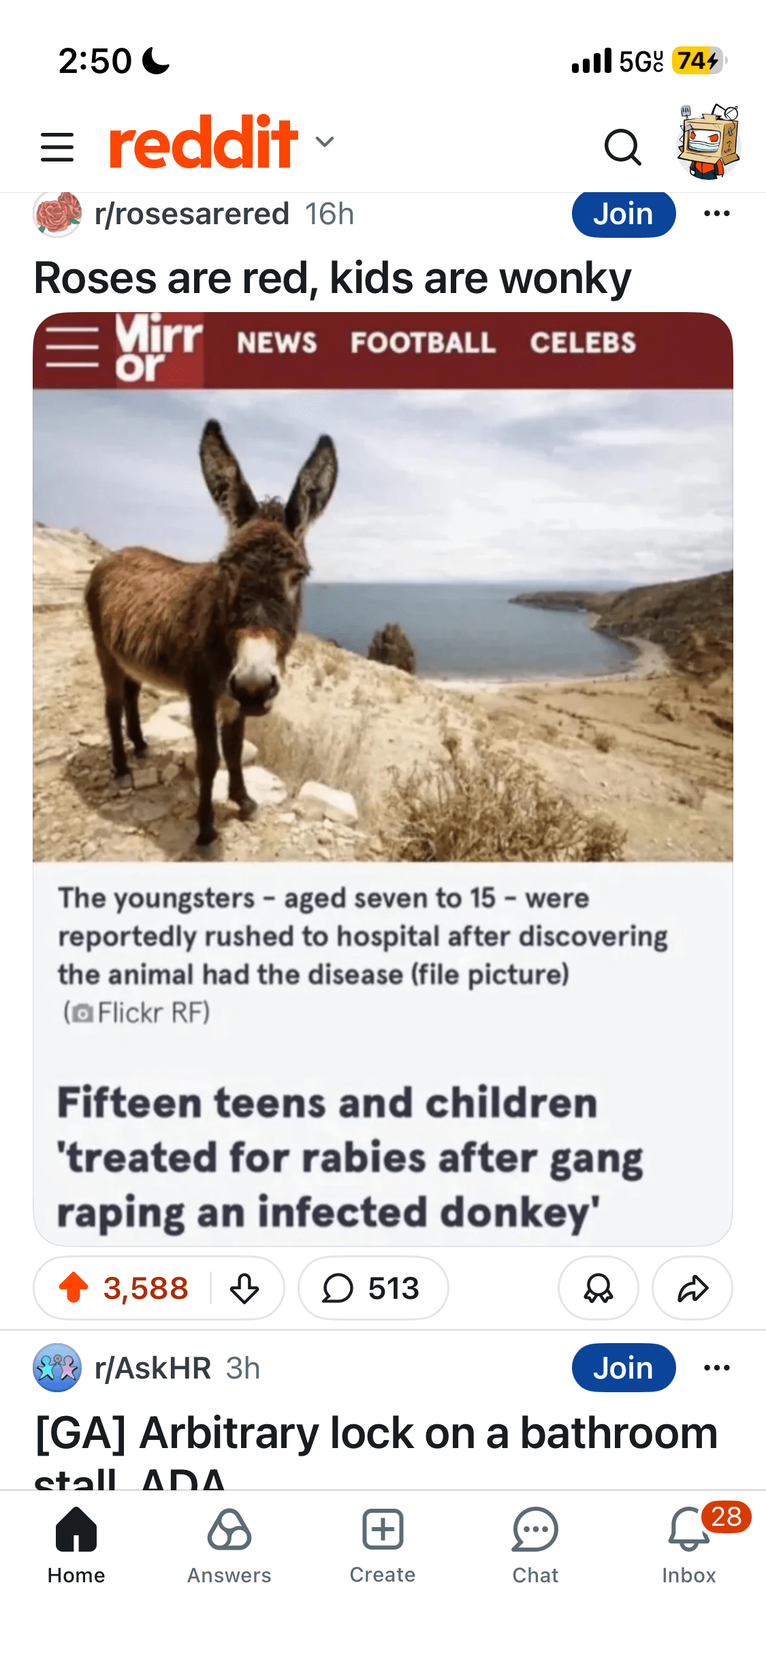This screenshot has height=1660, width=766.
Task: Open the profile avatar icon
Action: 708,142
